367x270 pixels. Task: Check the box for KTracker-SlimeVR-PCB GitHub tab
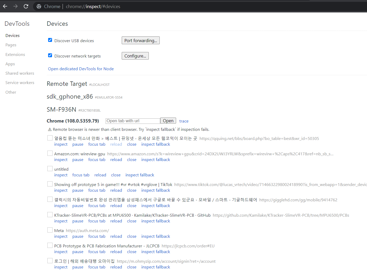(50, 215)
